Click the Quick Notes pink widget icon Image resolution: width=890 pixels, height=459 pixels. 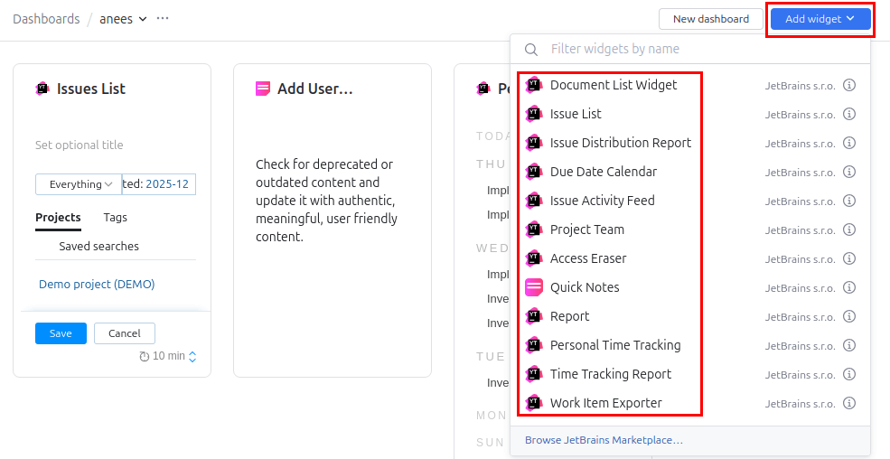pos(534,287)
